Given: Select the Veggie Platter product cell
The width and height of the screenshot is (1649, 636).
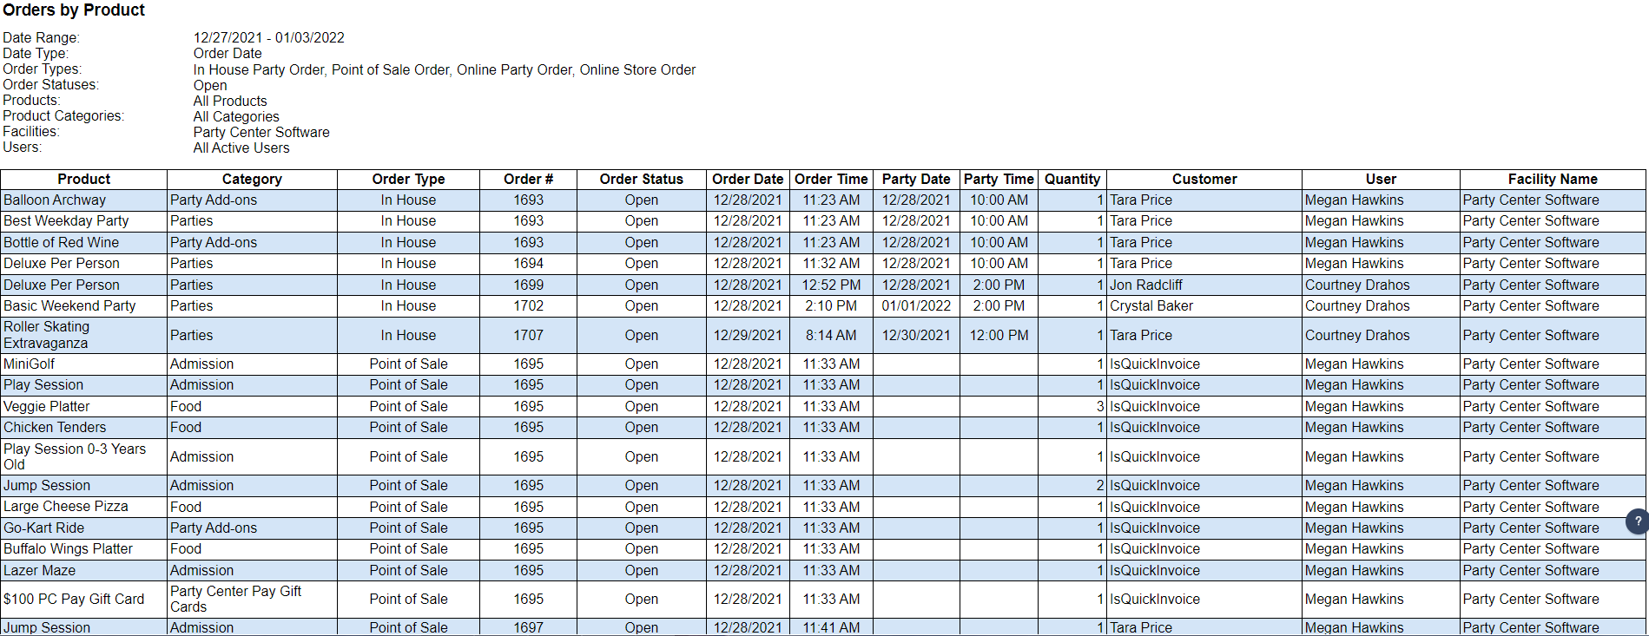Looking at the screenshot, I should coord(84,407).
